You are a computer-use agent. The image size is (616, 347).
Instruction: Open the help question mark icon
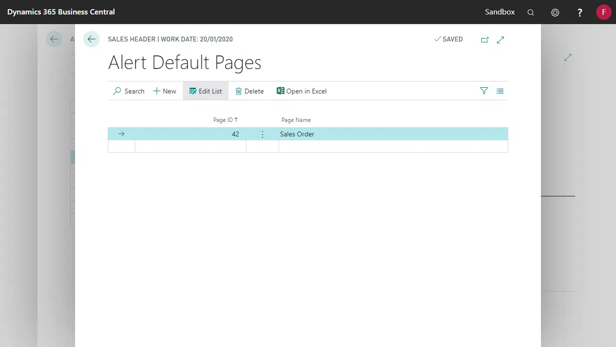pos(580,13)
